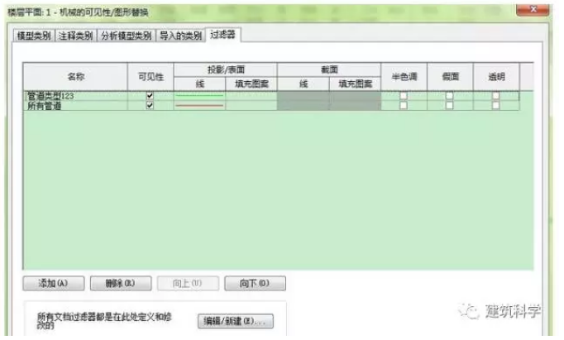Click the 半色调 column header
This screenshot has height=340, width=564.
pyautogui.click(x=404, y=77)
